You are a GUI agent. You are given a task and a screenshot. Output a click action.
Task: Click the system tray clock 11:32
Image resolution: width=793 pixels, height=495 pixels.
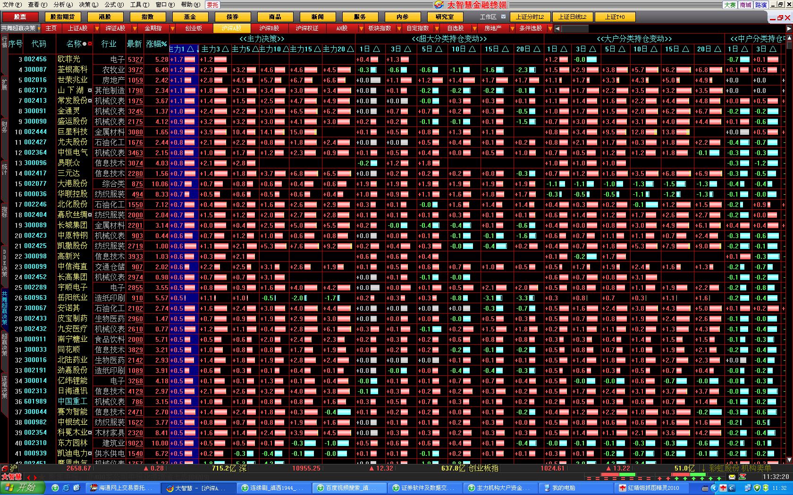click(779, 488)
